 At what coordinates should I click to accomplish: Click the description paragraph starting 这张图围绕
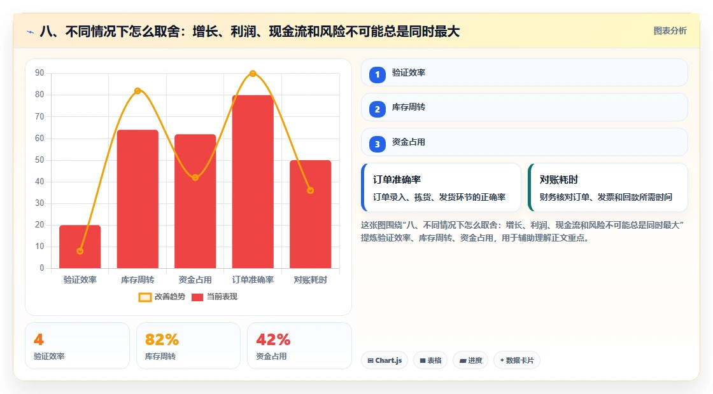click(x=522, y=231)
